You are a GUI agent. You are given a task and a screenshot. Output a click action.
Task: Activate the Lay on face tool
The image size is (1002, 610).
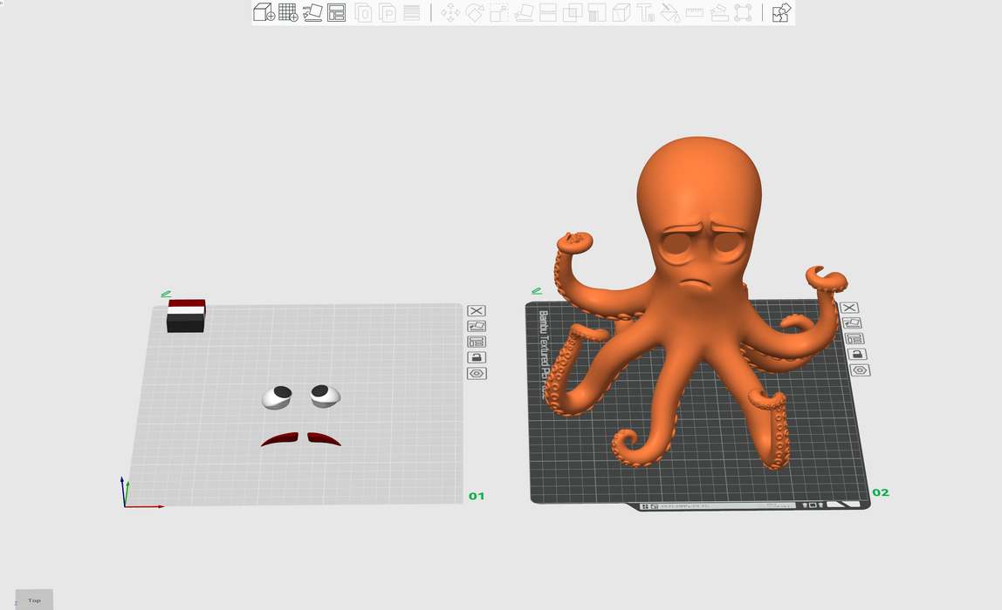click(523, 12)
